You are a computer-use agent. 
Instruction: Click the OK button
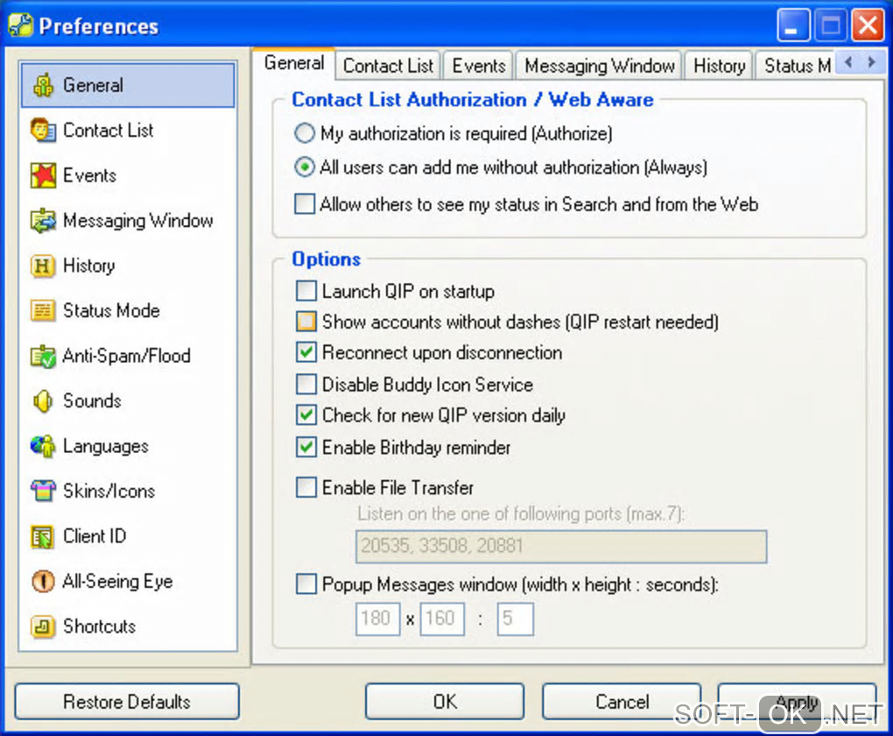(x=445, y=701)
